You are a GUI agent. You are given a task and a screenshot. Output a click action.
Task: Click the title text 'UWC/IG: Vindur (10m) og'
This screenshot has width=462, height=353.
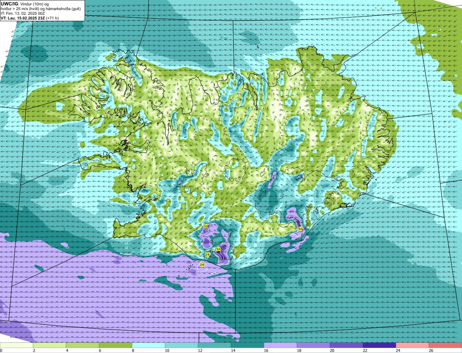click(25, 4)
